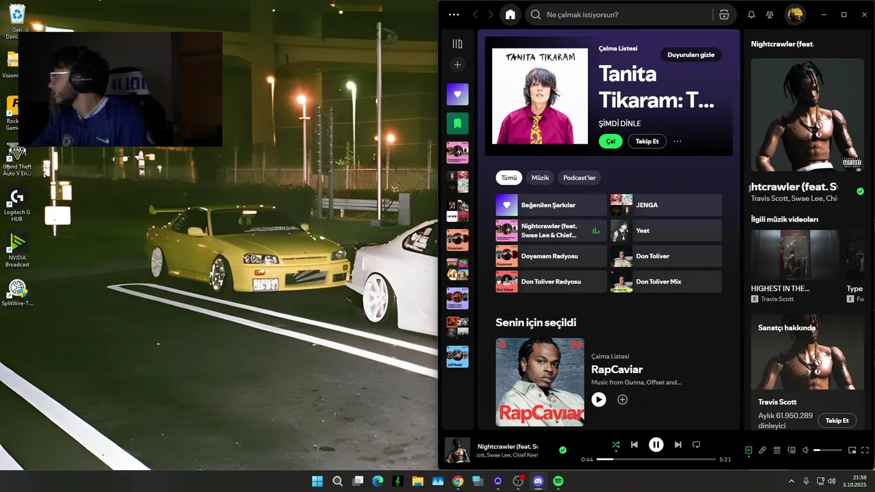Open the Doyamam playlist thumbnail in sidebar
Screen dimensions: 875x492
tap(457, 241)
